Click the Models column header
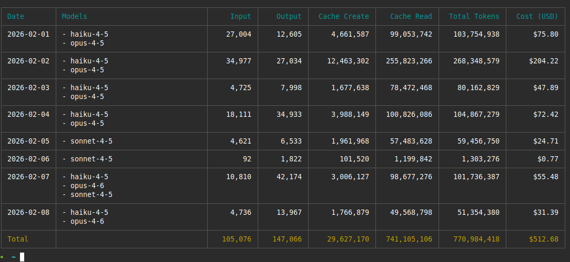Viewport: 570px width, 262px height. (74, 16)
